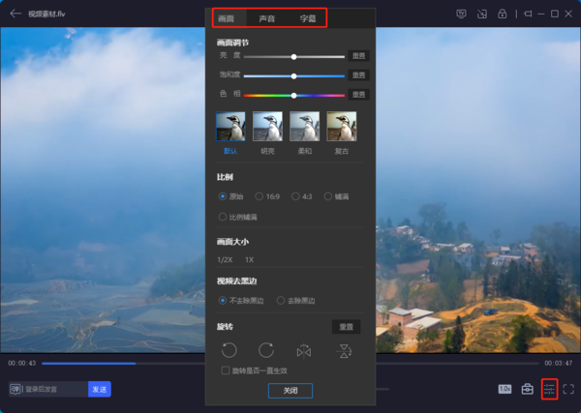Apply the 柔和 picture preset thumbnail
Image resolution: width=581 pixels, height=413 pixels.
tap(305, 126)
